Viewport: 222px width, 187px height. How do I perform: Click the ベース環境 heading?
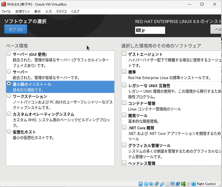17,46
